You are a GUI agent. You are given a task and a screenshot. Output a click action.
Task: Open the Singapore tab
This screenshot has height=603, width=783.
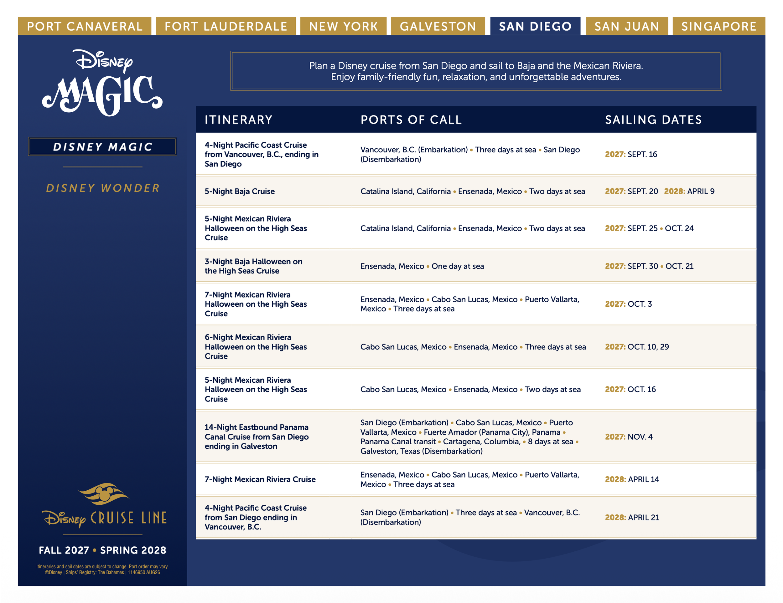click(x=719, y=26)
